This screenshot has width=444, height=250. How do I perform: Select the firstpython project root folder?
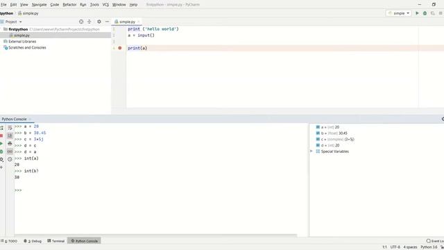(x=18, y=29)
